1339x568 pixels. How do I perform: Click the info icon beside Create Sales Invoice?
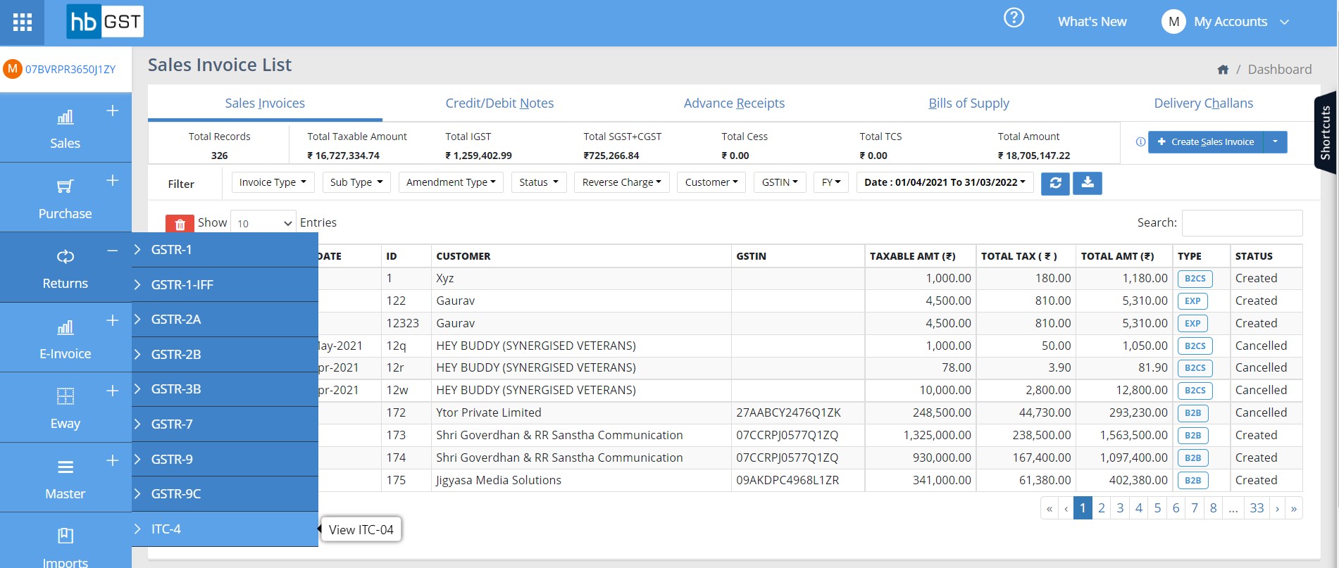point(1140,141)
